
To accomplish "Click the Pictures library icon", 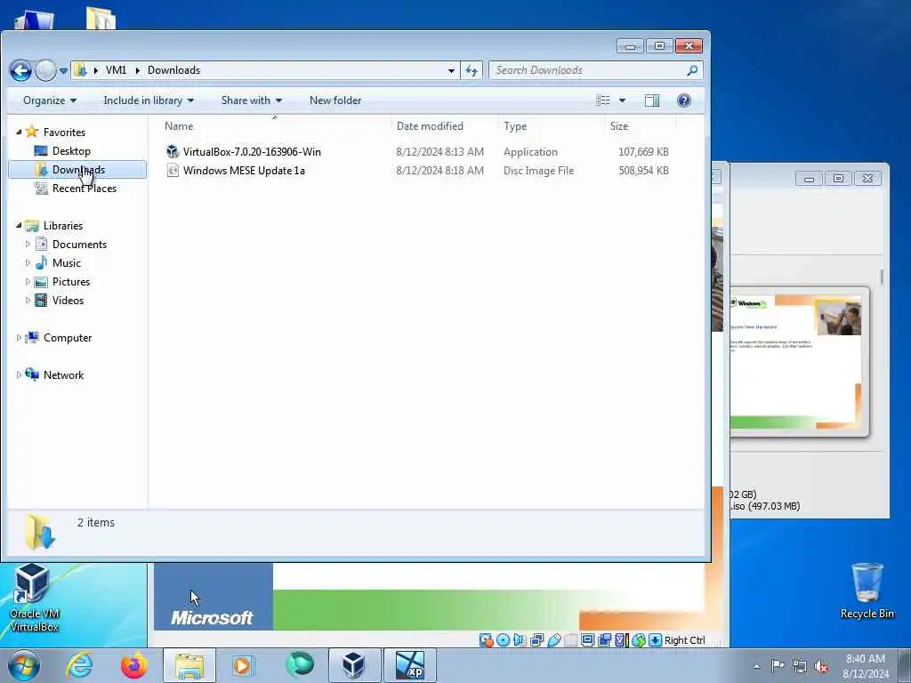I will pos(41,282).
